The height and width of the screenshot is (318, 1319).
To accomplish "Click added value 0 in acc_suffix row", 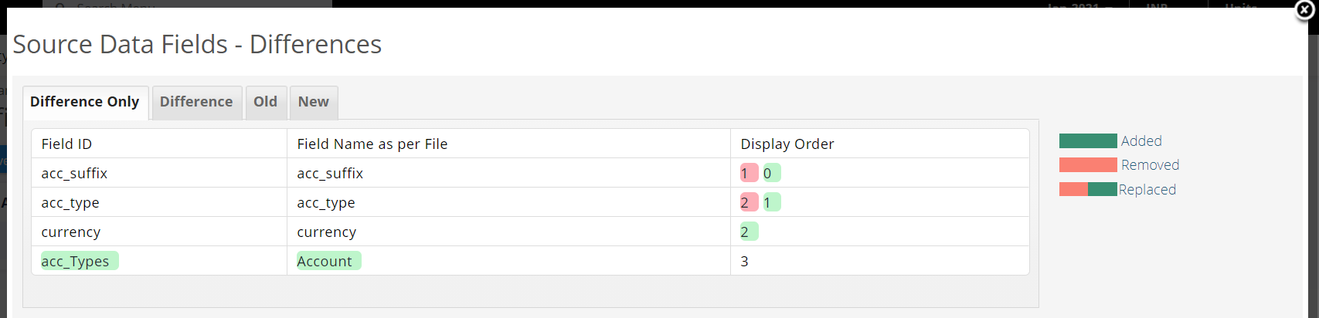I will pos(771,173).
